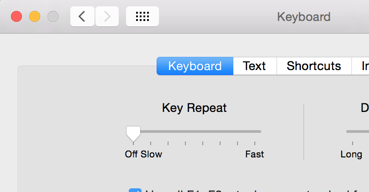Minimize window with the yellow button
Image resolution: width=369 pixels, height=192 pixels.
[35, 17]
